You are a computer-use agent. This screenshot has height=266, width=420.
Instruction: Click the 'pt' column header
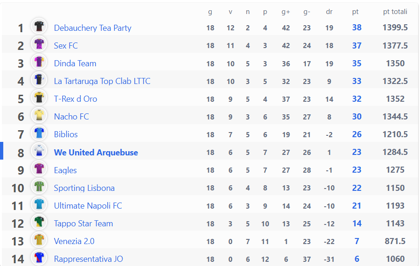coord(355,12)
